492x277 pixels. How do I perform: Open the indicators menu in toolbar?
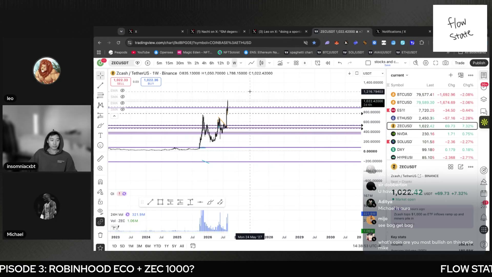tap(280, 63)
